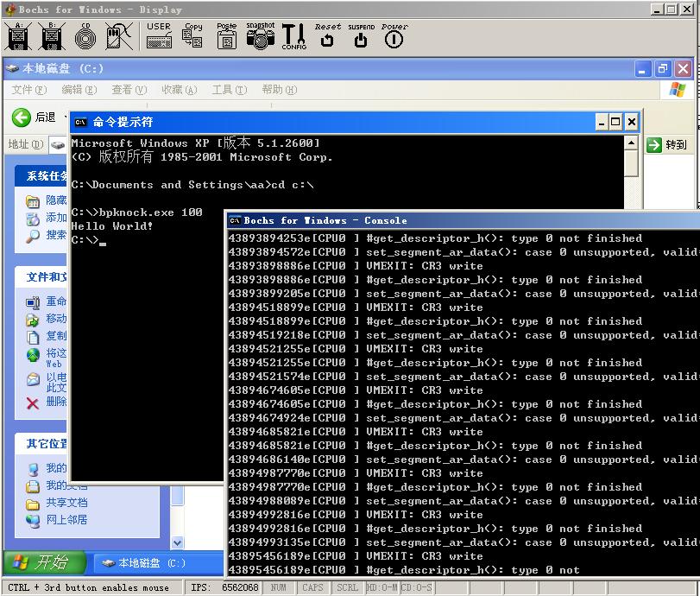700x596 pixels.
Task: Click the command prompt scrollbar thumb
Action: 631,163
